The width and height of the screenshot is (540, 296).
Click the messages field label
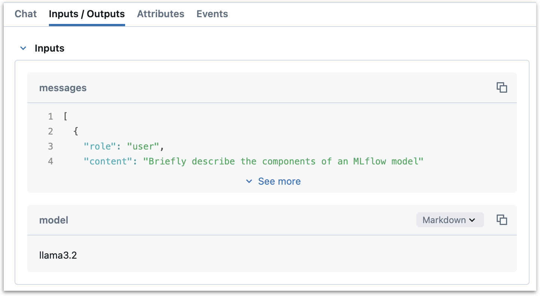click(x=63, y=88)
